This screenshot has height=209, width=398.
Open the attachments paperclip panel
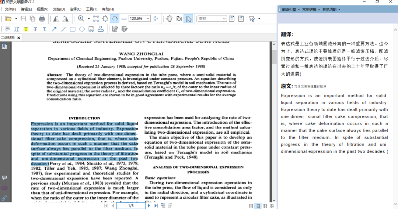coord(4,198)
